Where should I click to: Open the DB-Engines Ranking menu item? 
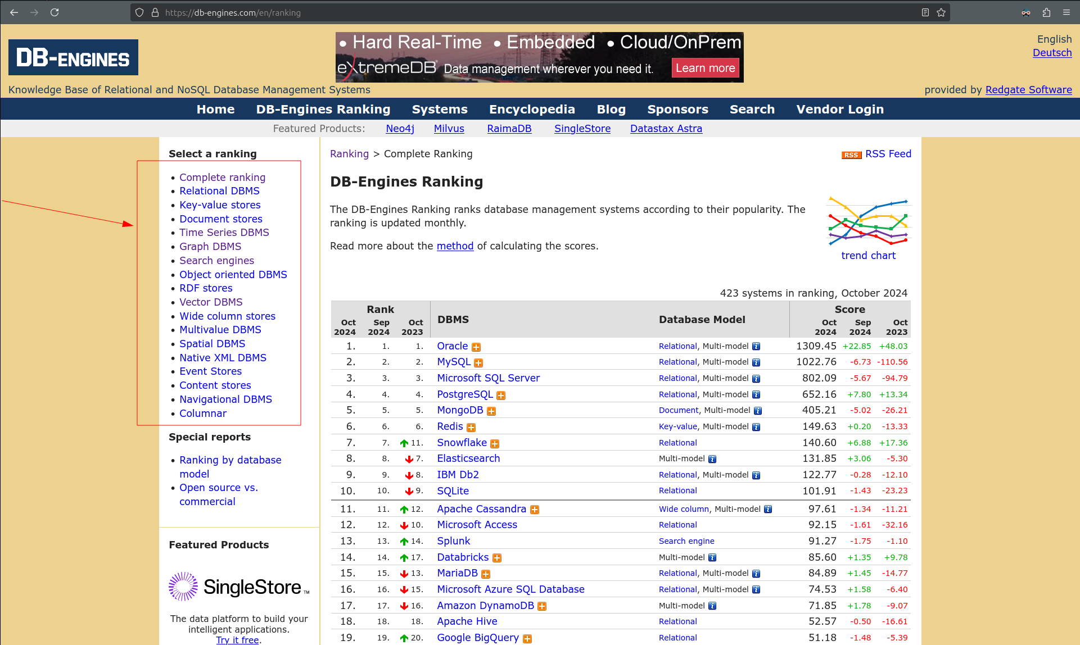pos(323,109)
